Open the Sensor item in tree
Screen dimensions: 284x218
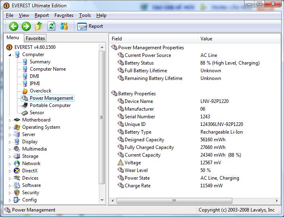point(37,113)
